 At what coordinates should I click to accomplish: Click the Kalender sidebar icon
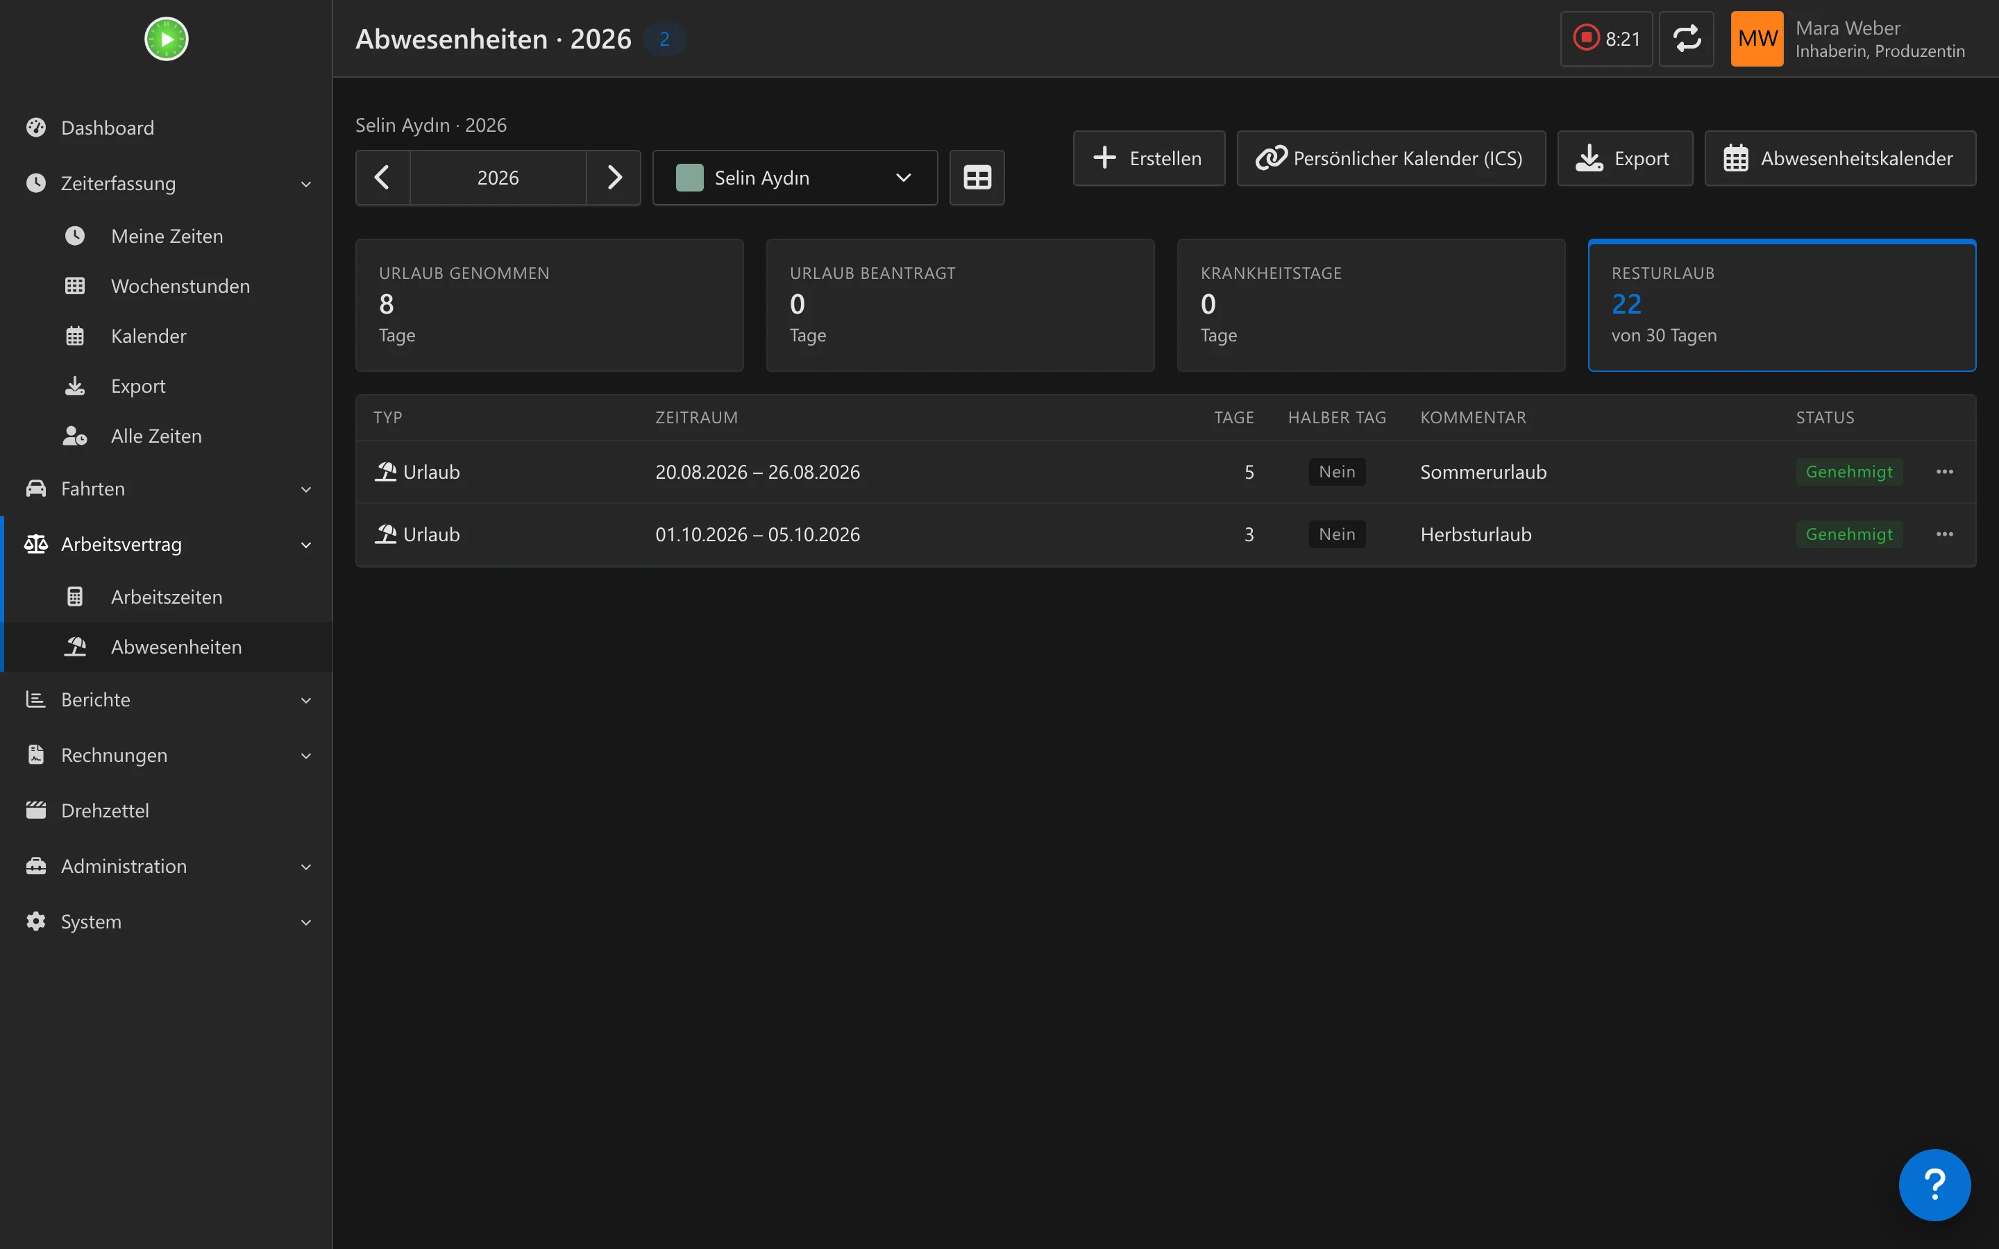(x=75, y=337)
